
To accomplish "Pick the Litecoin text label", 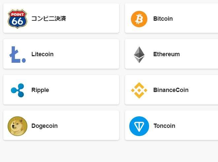I will coord(43,54).
